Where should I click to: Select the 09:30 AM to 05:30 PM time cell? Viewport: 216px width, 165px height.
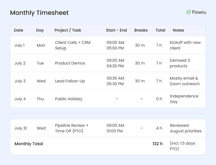click(115, 81)
